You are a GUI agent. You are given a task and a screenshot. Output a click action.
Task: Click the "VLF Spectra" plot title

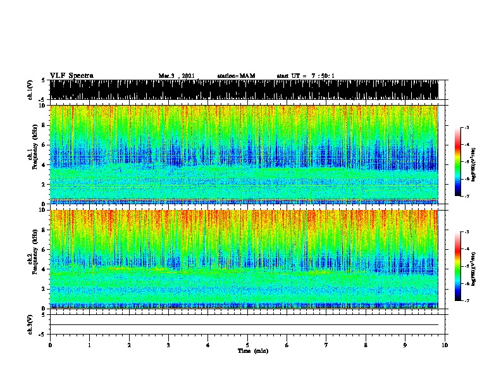71,76
